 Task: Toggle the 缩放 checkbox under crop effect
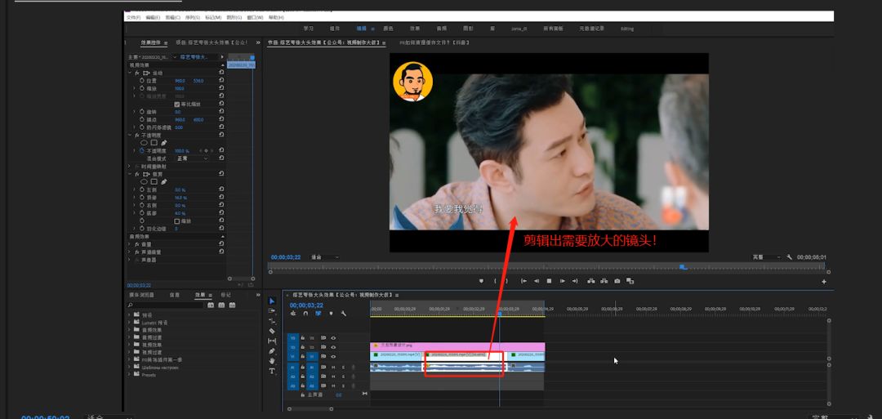tap(176, 221)
